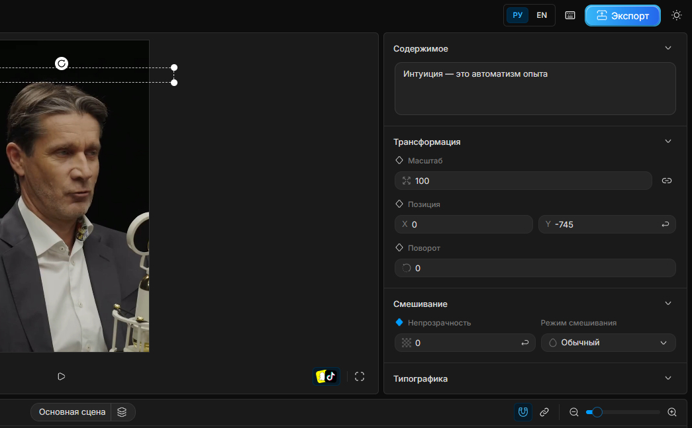
Task: Toggle the magnet snapping icon
Action: (x=523, y=412)
